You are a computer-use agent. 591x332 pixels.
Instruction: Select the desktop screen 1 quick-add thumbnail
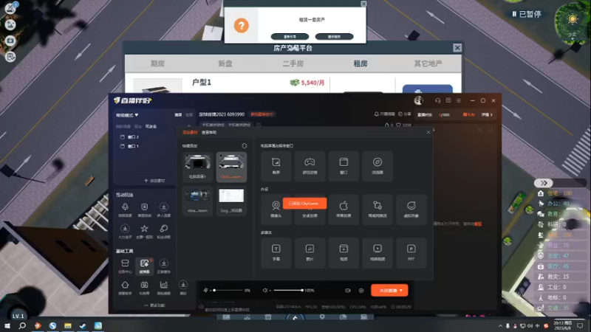point(197,167)
